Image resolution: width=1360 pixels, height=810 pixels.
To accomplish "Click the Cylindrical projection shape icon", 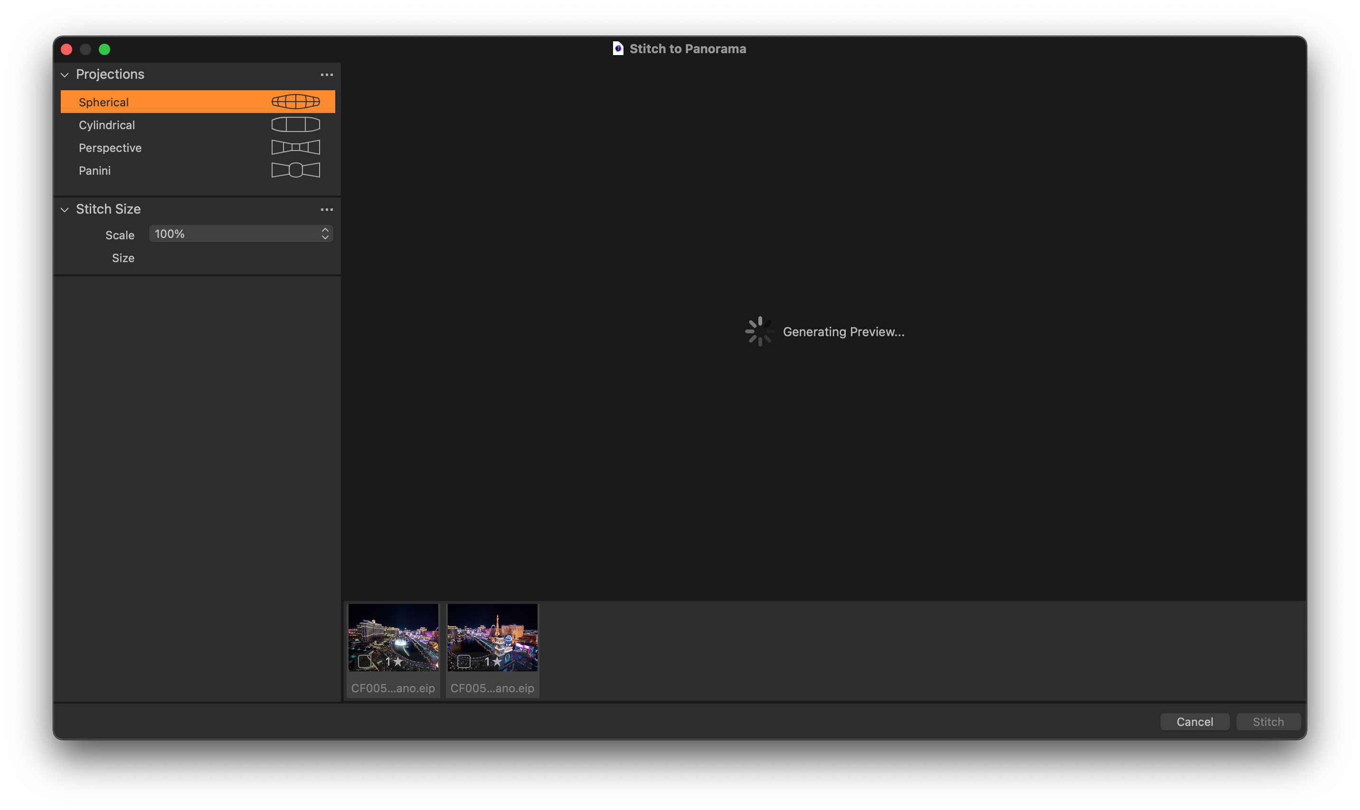I will (x=296, y=124).
